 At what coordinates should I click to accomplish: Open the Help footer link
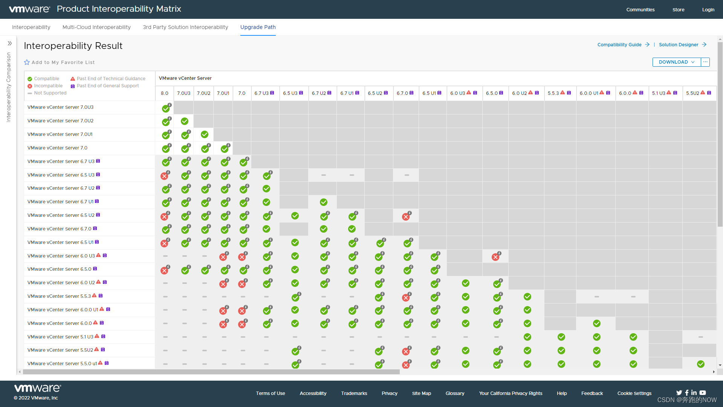point(562,393)
